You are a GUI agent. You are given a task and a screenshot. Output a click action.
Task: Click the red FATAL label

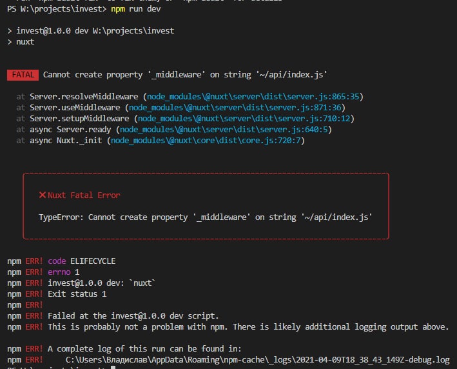(x=23, y=75)
